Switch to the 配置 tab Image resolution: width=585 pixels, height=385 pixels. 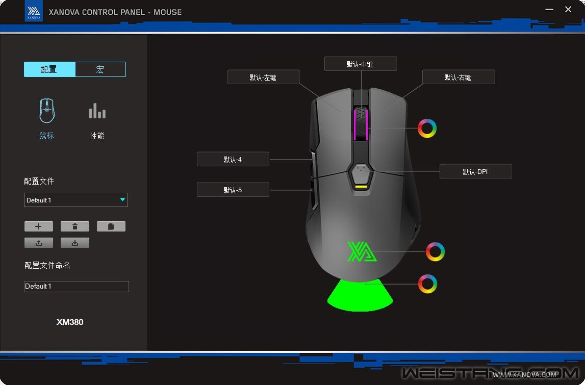pos(49,69)
